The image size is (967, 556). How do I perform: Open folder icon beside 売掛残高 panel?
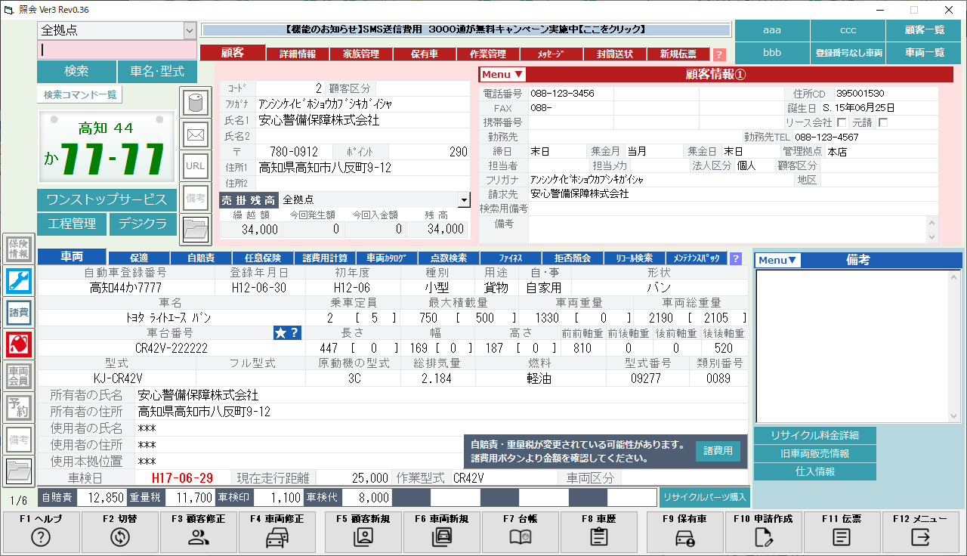pos(196,229)
